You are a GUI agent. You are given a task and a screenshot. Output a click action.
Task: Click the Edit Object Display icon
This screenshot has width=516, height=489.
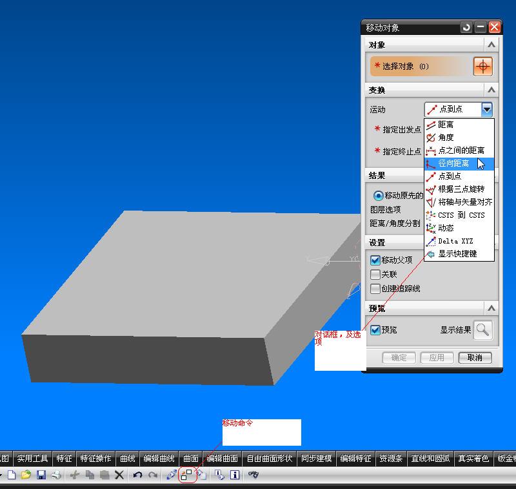[172, 475]
